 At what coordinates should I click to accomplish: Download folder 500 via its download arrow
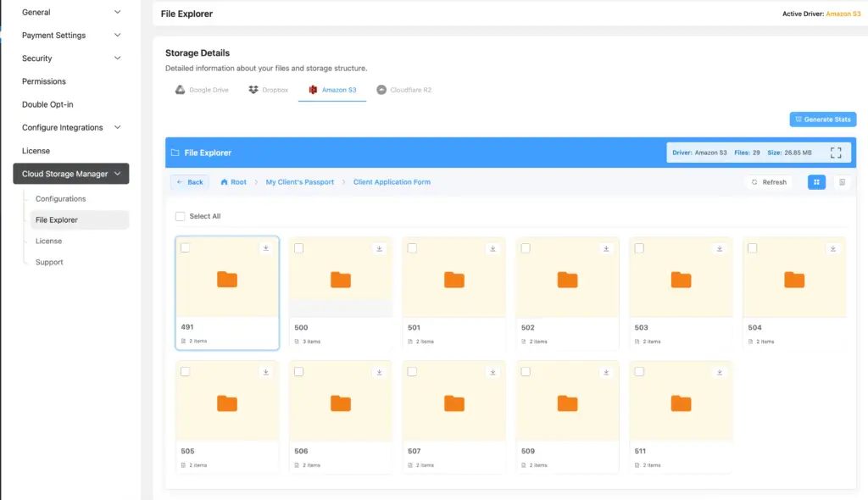pyautogui.click(x=379, y=248)
